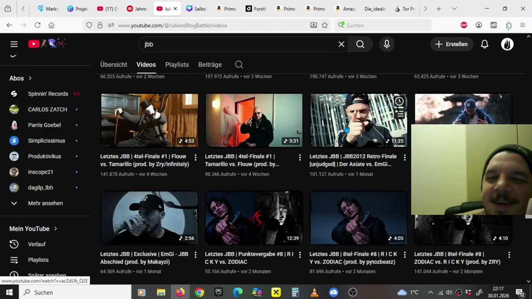Open the Firefox application menu

point(523,25)
